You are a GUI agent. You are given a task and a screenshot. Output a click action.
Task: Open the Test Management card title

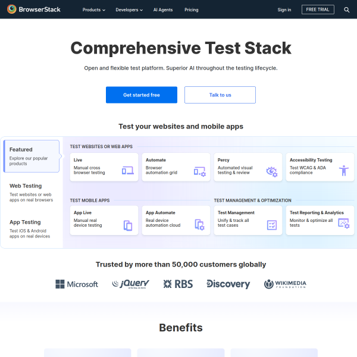pyautogui.click(x=236, y=212)
